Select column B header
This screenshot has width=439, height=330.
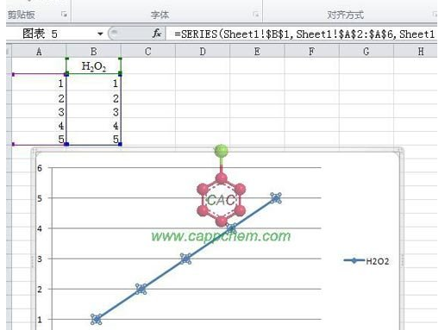click(93, 52)
